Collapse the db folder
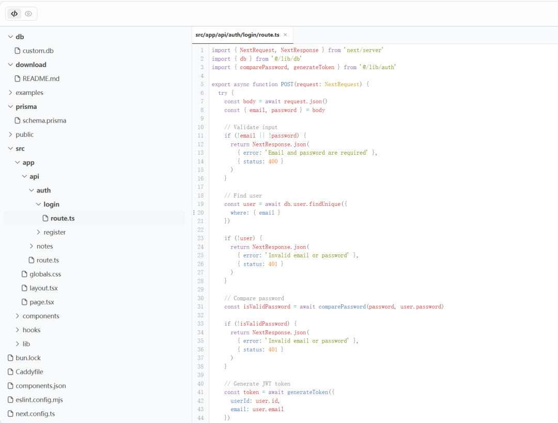The image size is (558, 423). click(x=10, y=37)
